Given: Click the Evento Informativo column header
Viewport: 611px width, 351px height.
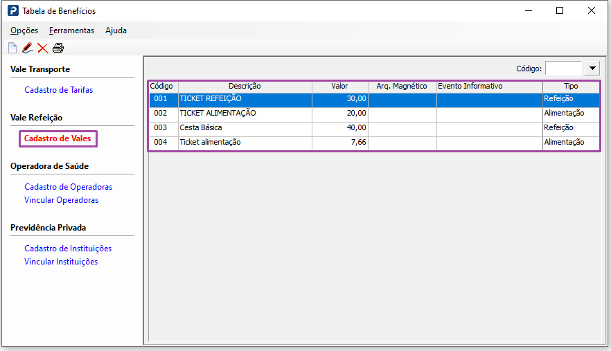Looking at the screenshot, I should [x=489, y=86].
